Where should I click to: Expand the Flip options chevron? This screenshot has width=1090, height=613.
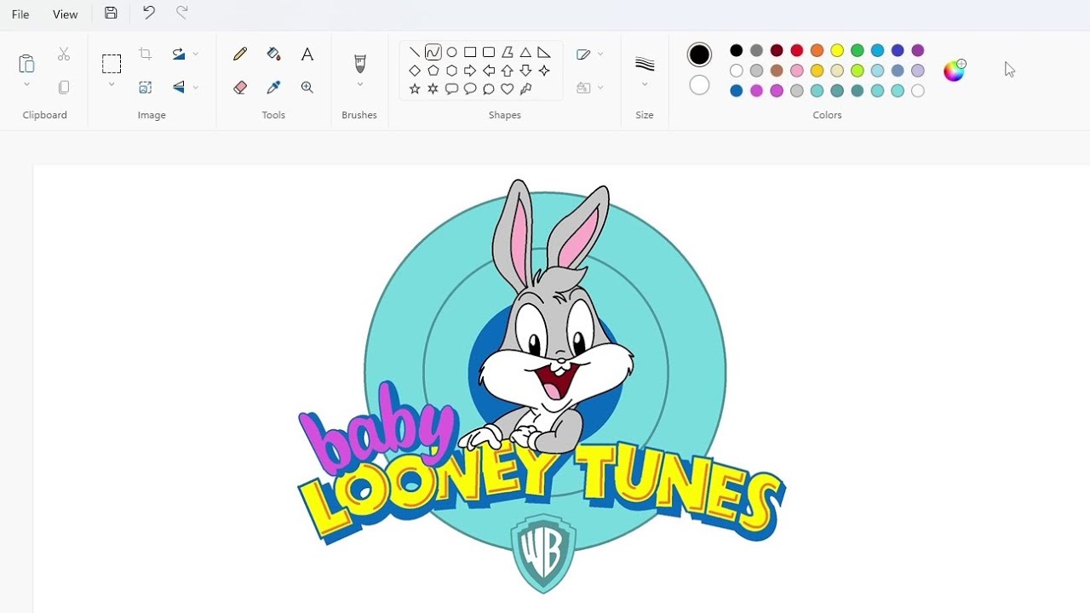click(196, 88)
